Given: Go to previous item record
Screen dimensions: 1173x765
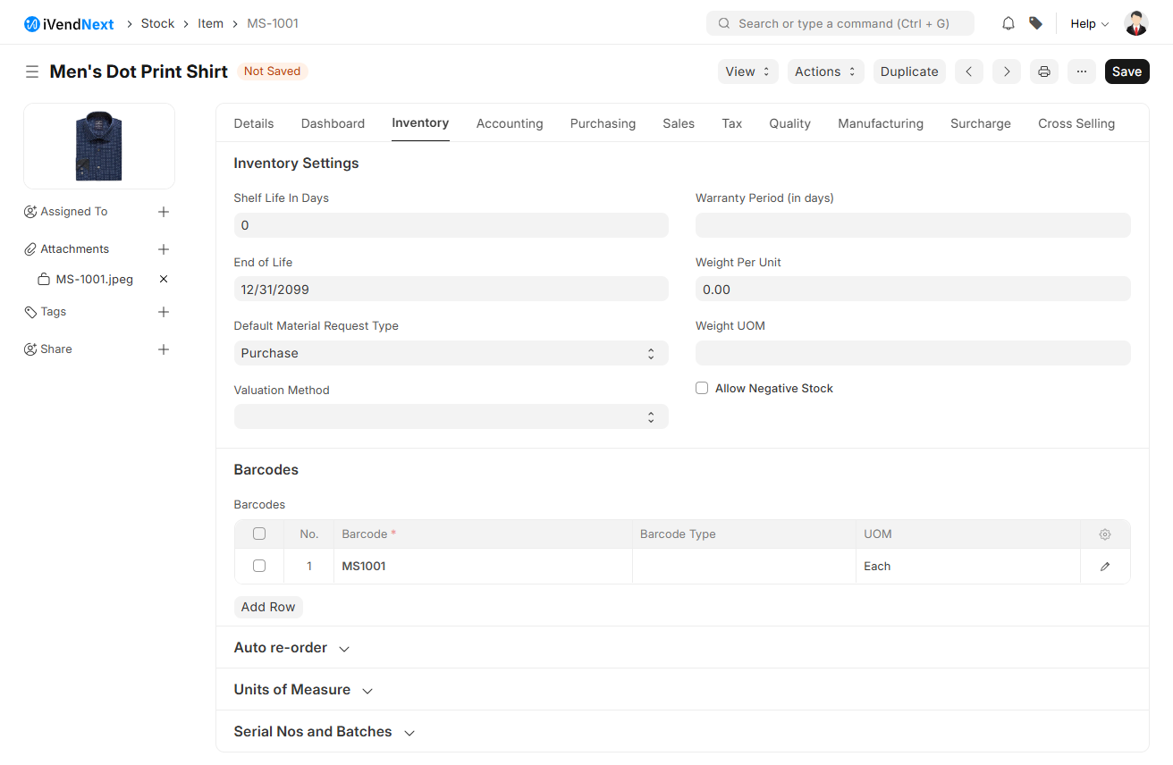Looking at the screenshot, I should pos(969,71).
